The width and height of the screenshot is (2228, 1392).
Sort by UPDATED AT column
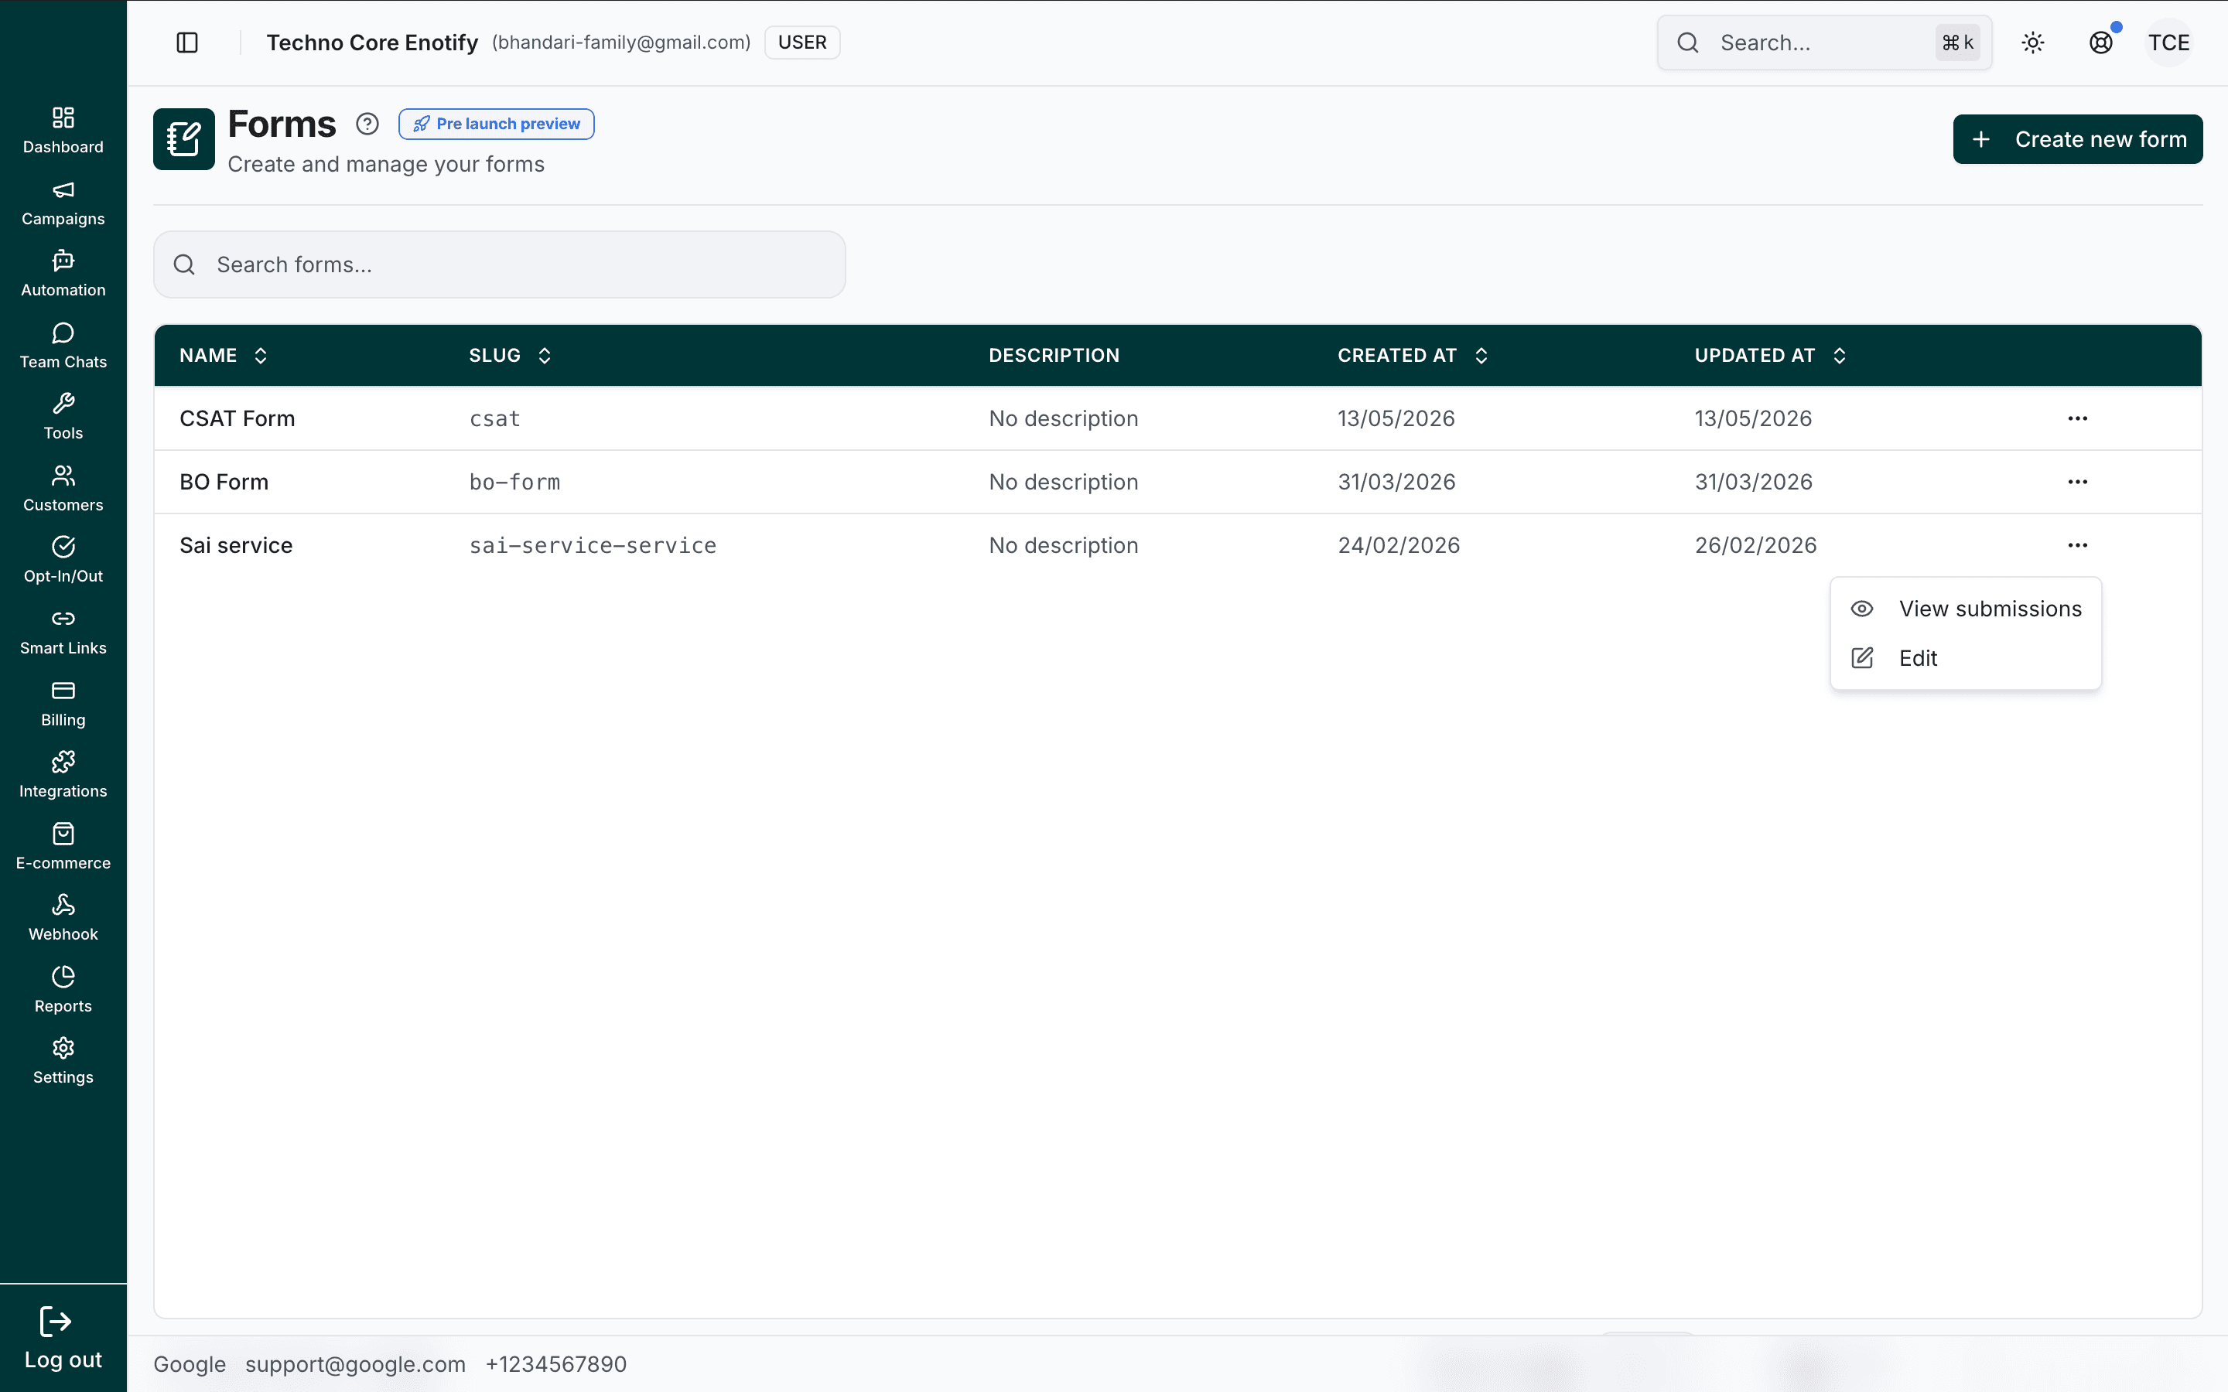click(x=1771, y=356)
